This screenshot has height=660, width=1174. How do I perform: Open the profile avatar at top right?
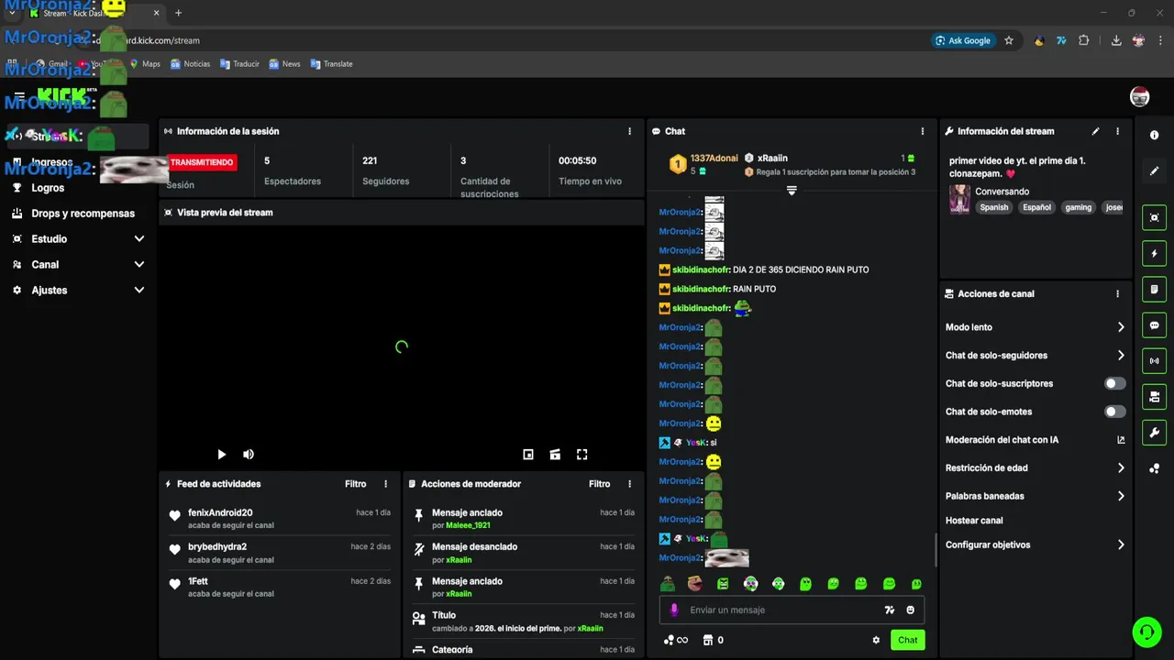pos(1139,96)
